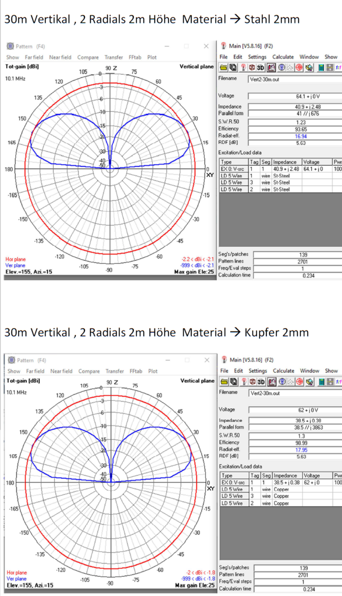Click the line chart icon in the Kupfer Main toolbar
342x596 pixels.
pos(291,382)
